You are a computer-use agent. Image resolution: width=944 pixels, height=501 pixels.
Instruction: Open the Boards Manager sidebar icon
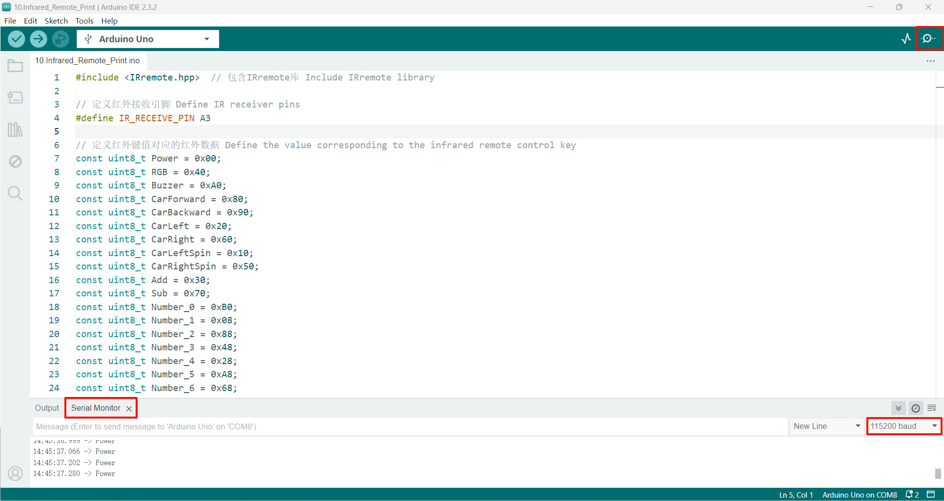(15, 98)
